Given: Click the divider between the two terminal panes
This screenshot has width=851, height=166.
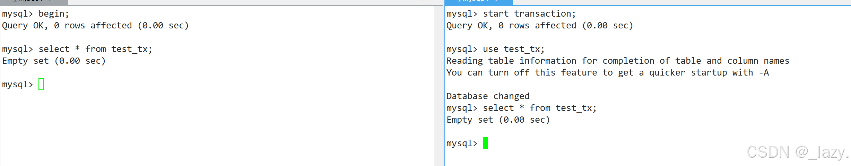Looking at the screenshot, I should tap(444, 86).
